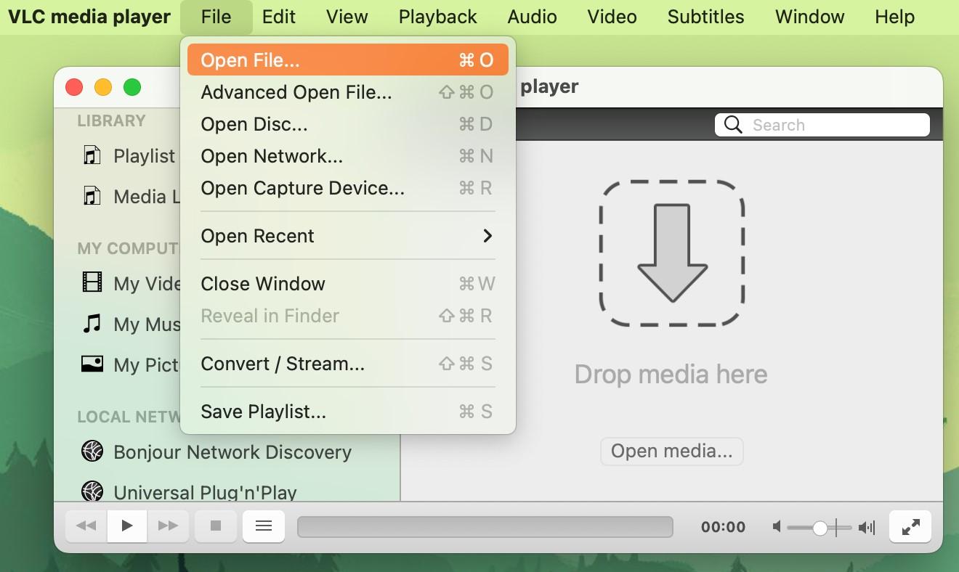Choose Close Window from the menu
The image size is (959, 572).
point(347,284)
